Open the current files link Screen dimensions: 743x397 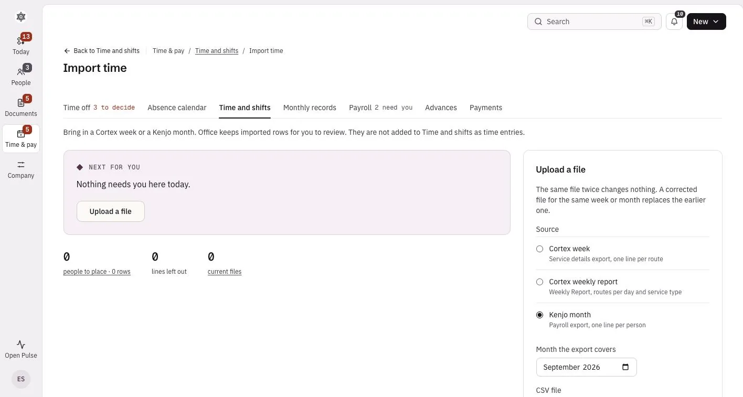(x=225, y=272)
